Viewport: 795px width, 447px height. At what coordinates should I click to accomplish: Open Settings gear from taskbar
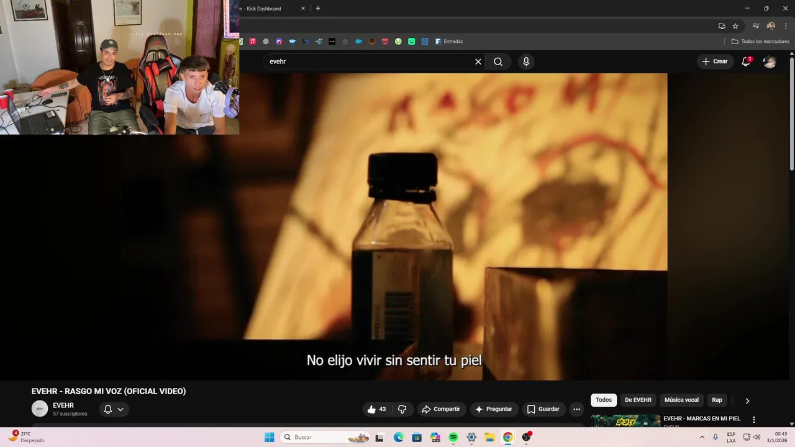tap(471, 437)
